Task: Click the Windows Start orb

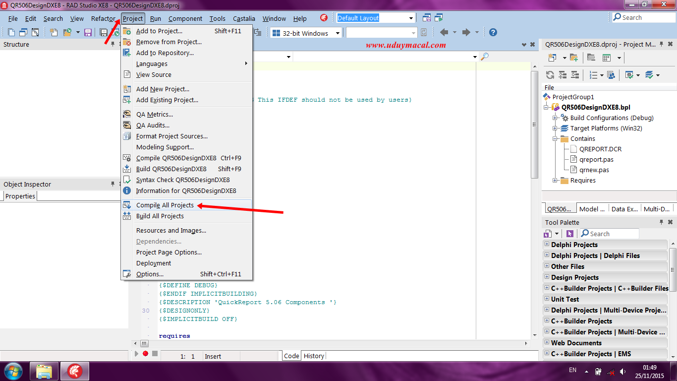Action: 12,371
